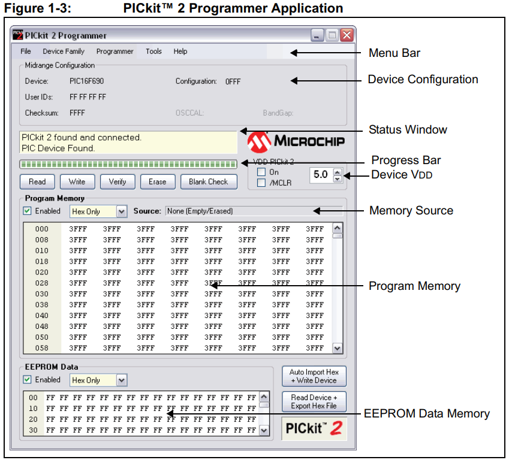Decrease the VDD voltage with down arrow
The width and height of the screenshot is (515, 466).
point(338,179)
